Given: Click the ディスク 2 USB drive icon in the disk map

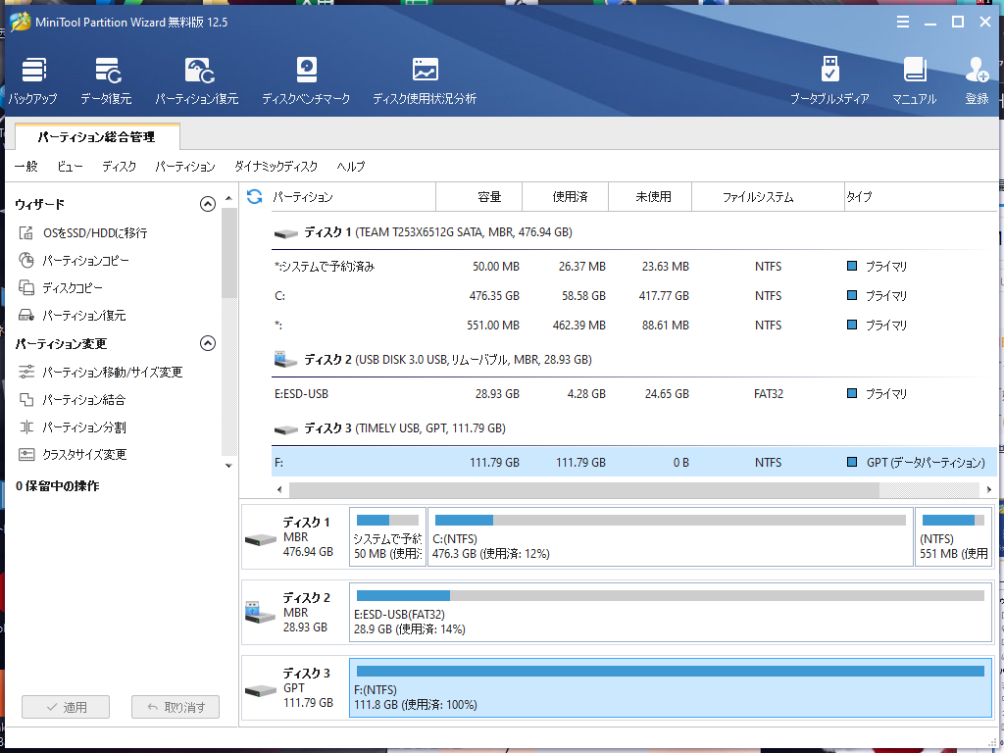Looking at the screenshot, I should coord(260,612).
